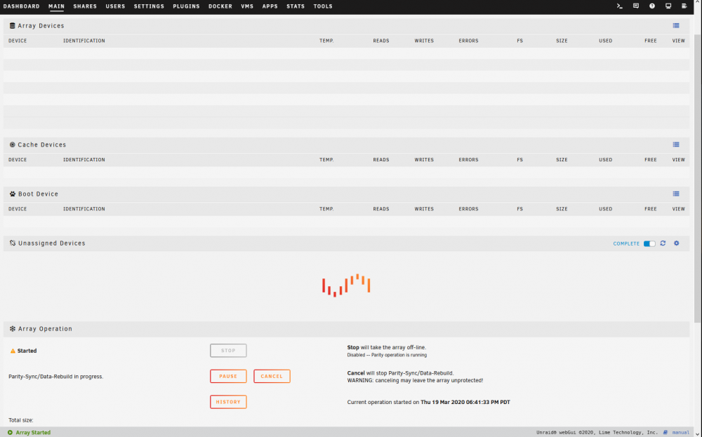Click the Array Started status text
The image size is (702, 437).
pos(33,433)
